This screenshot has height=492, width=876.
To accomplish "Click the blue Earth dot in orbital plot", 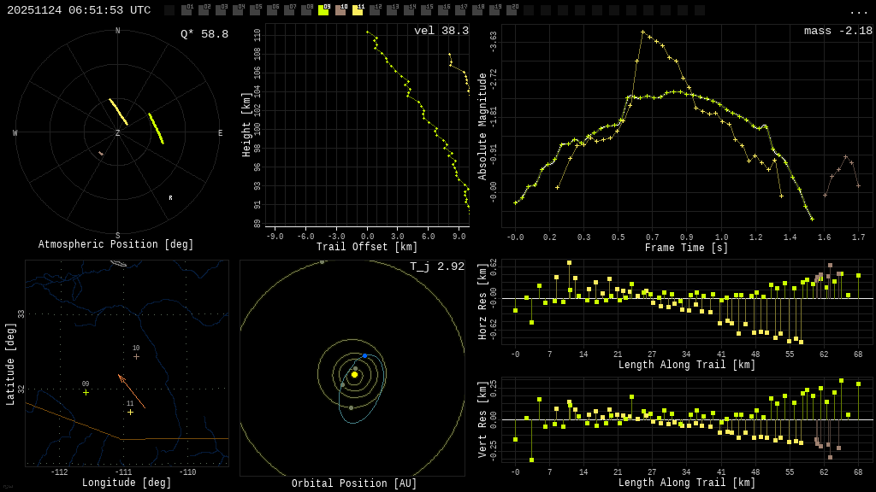I will click(x=364, y=355).
